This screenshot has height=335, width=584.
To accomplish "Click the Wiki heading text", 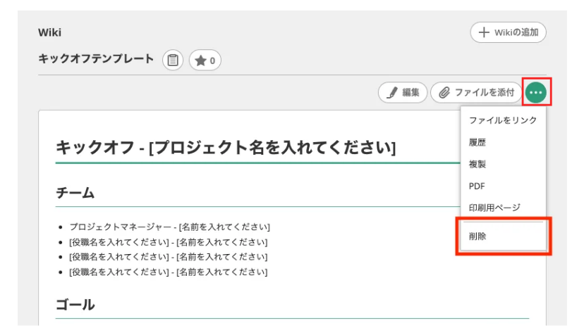I will pyautogui.click(x=49, y=32).
